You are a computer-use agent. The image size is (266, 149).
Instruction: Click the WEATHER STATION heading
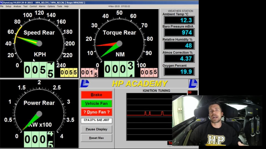click(x=180, y=11)
